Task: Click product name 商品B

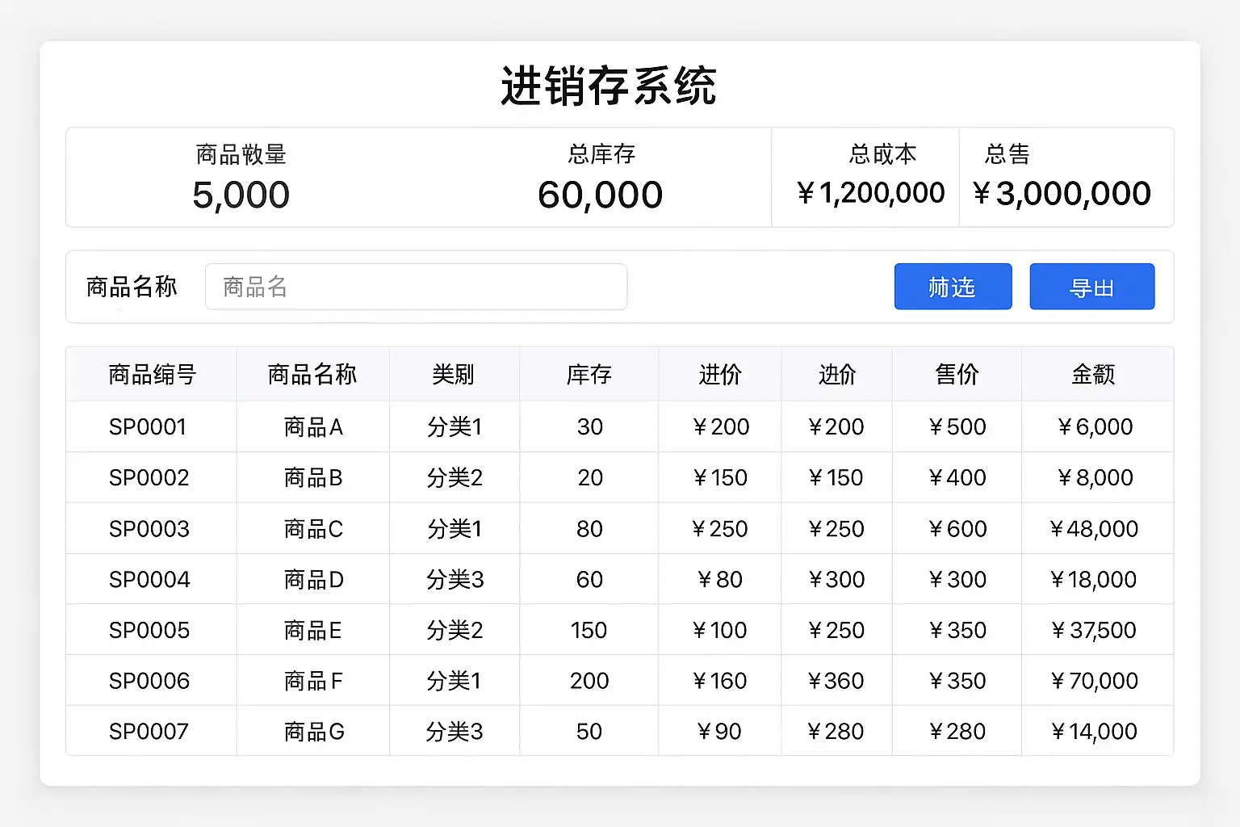Action: (x=313, y=478)
